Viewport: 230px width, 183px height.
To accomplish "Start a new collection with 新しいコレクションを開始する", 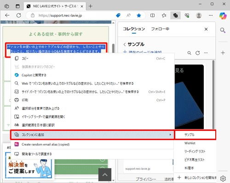I will (195, 177).
